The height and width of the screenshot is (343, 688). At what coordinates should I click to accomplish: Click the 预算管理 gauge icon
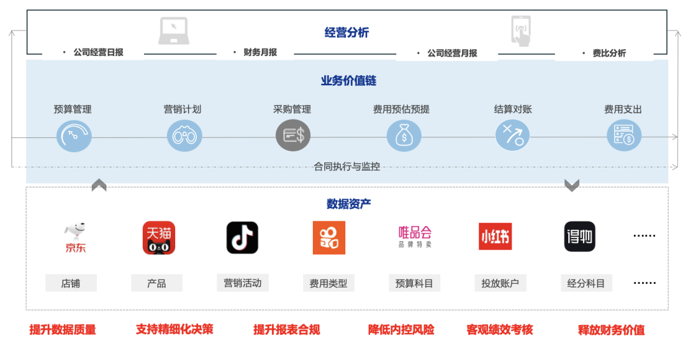click(x=74, y=136)
